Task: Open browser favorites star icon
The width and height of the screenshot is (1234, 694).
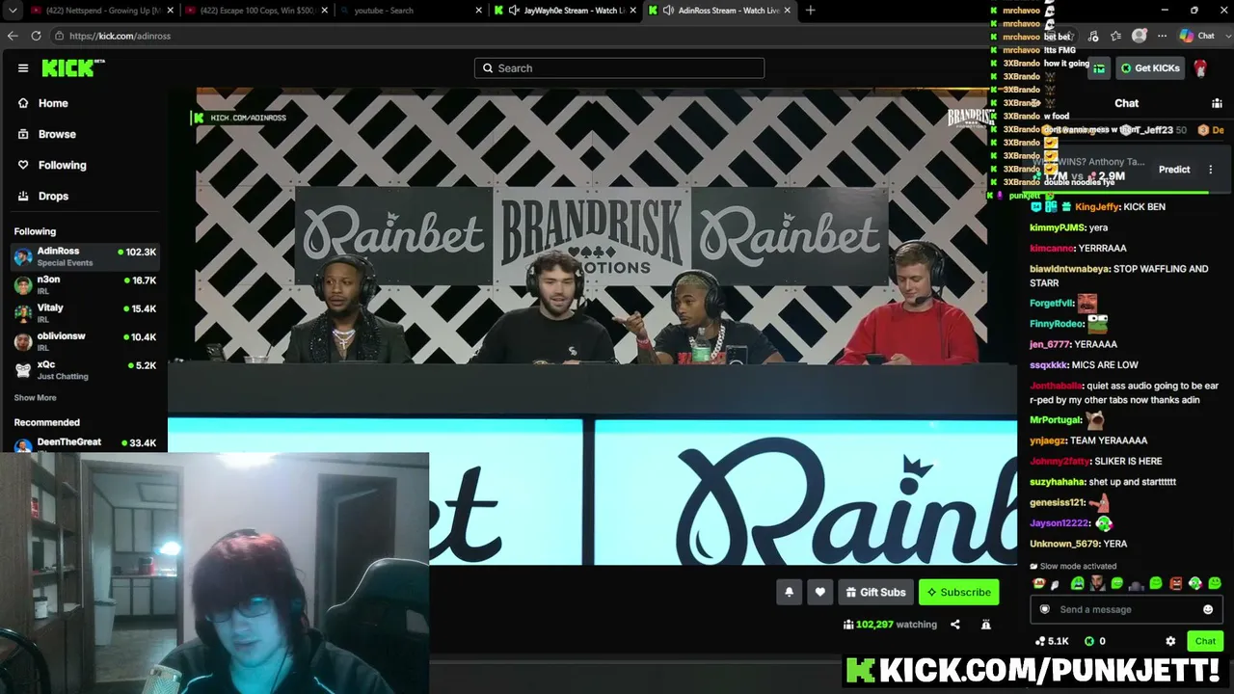Action: pyautogui.click(x=1115, y=36)
